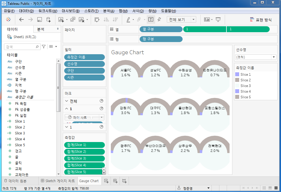
Task: Switch to the 데이터 원본 tab
Action: click(16, 181)
